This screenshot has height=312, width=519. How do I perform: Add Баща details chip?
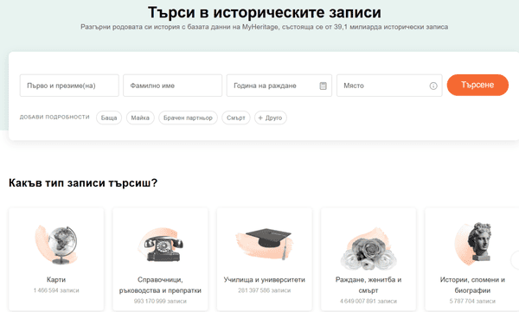109,118
